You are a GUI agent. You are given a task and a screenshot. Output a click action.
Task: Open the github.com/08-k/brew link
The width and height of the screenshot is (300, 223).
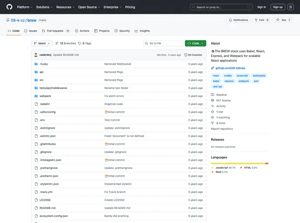(230, 68)
